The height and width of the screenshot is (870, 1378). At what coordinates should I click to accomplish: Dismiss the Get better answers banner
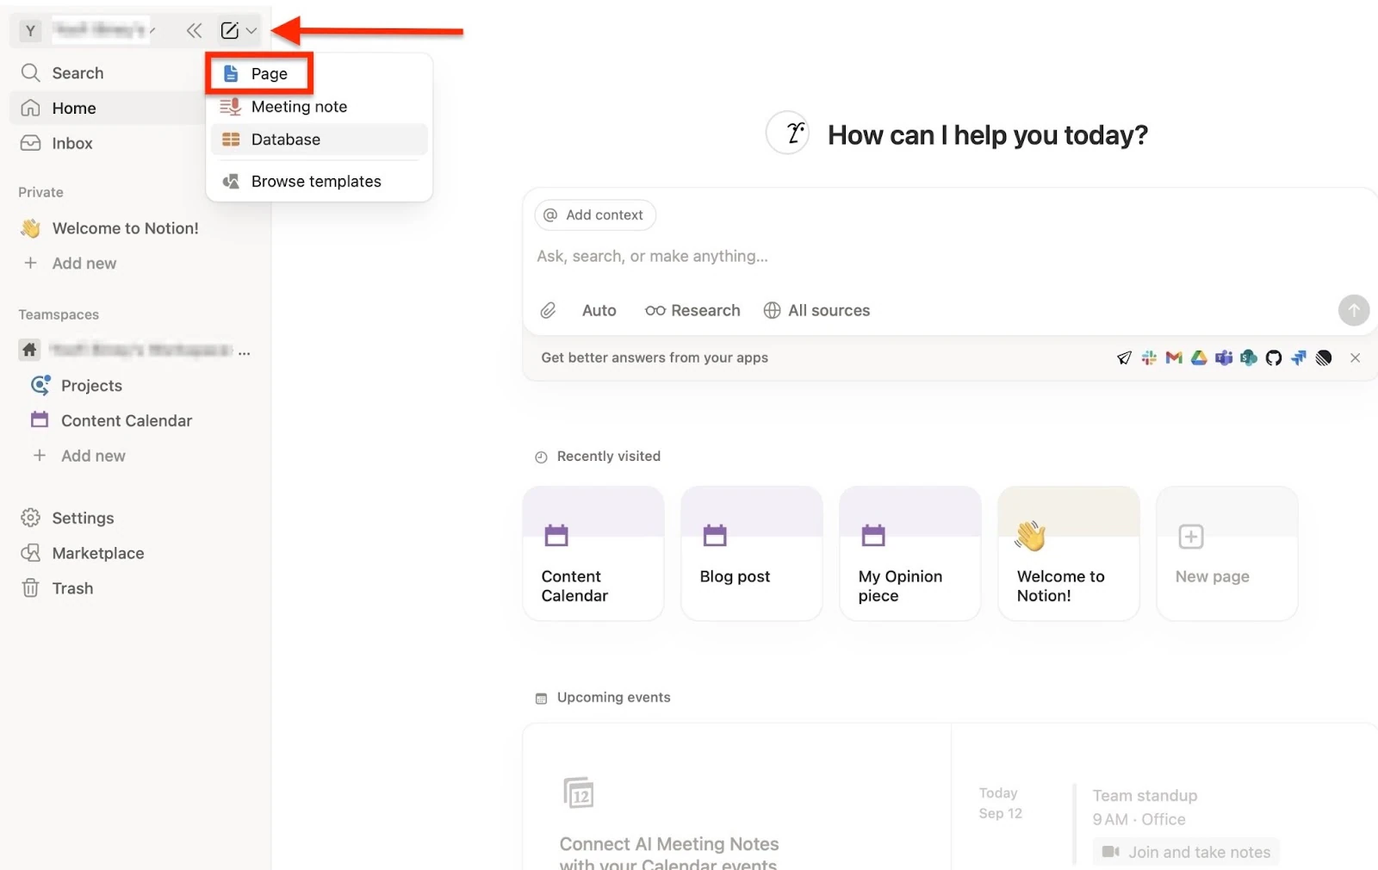coord(1355,358)
